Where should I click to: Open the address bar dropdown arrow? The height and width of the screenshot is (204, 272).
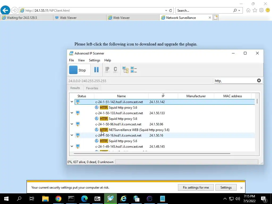point(166,11)
